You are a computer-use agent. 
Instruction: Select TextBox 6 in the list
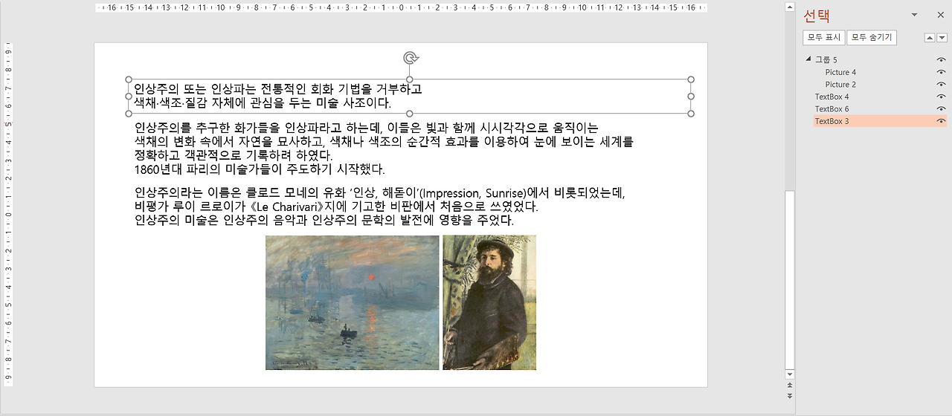pyautogui.click(x=832, y=109)
